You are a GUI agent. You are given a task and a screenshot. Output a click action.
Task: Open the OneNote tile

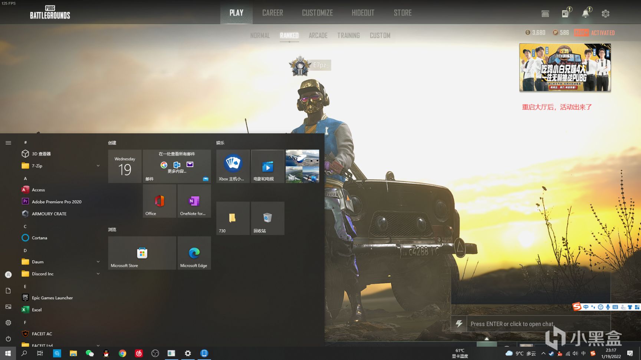pyautogui.click(x=194, y=201)
